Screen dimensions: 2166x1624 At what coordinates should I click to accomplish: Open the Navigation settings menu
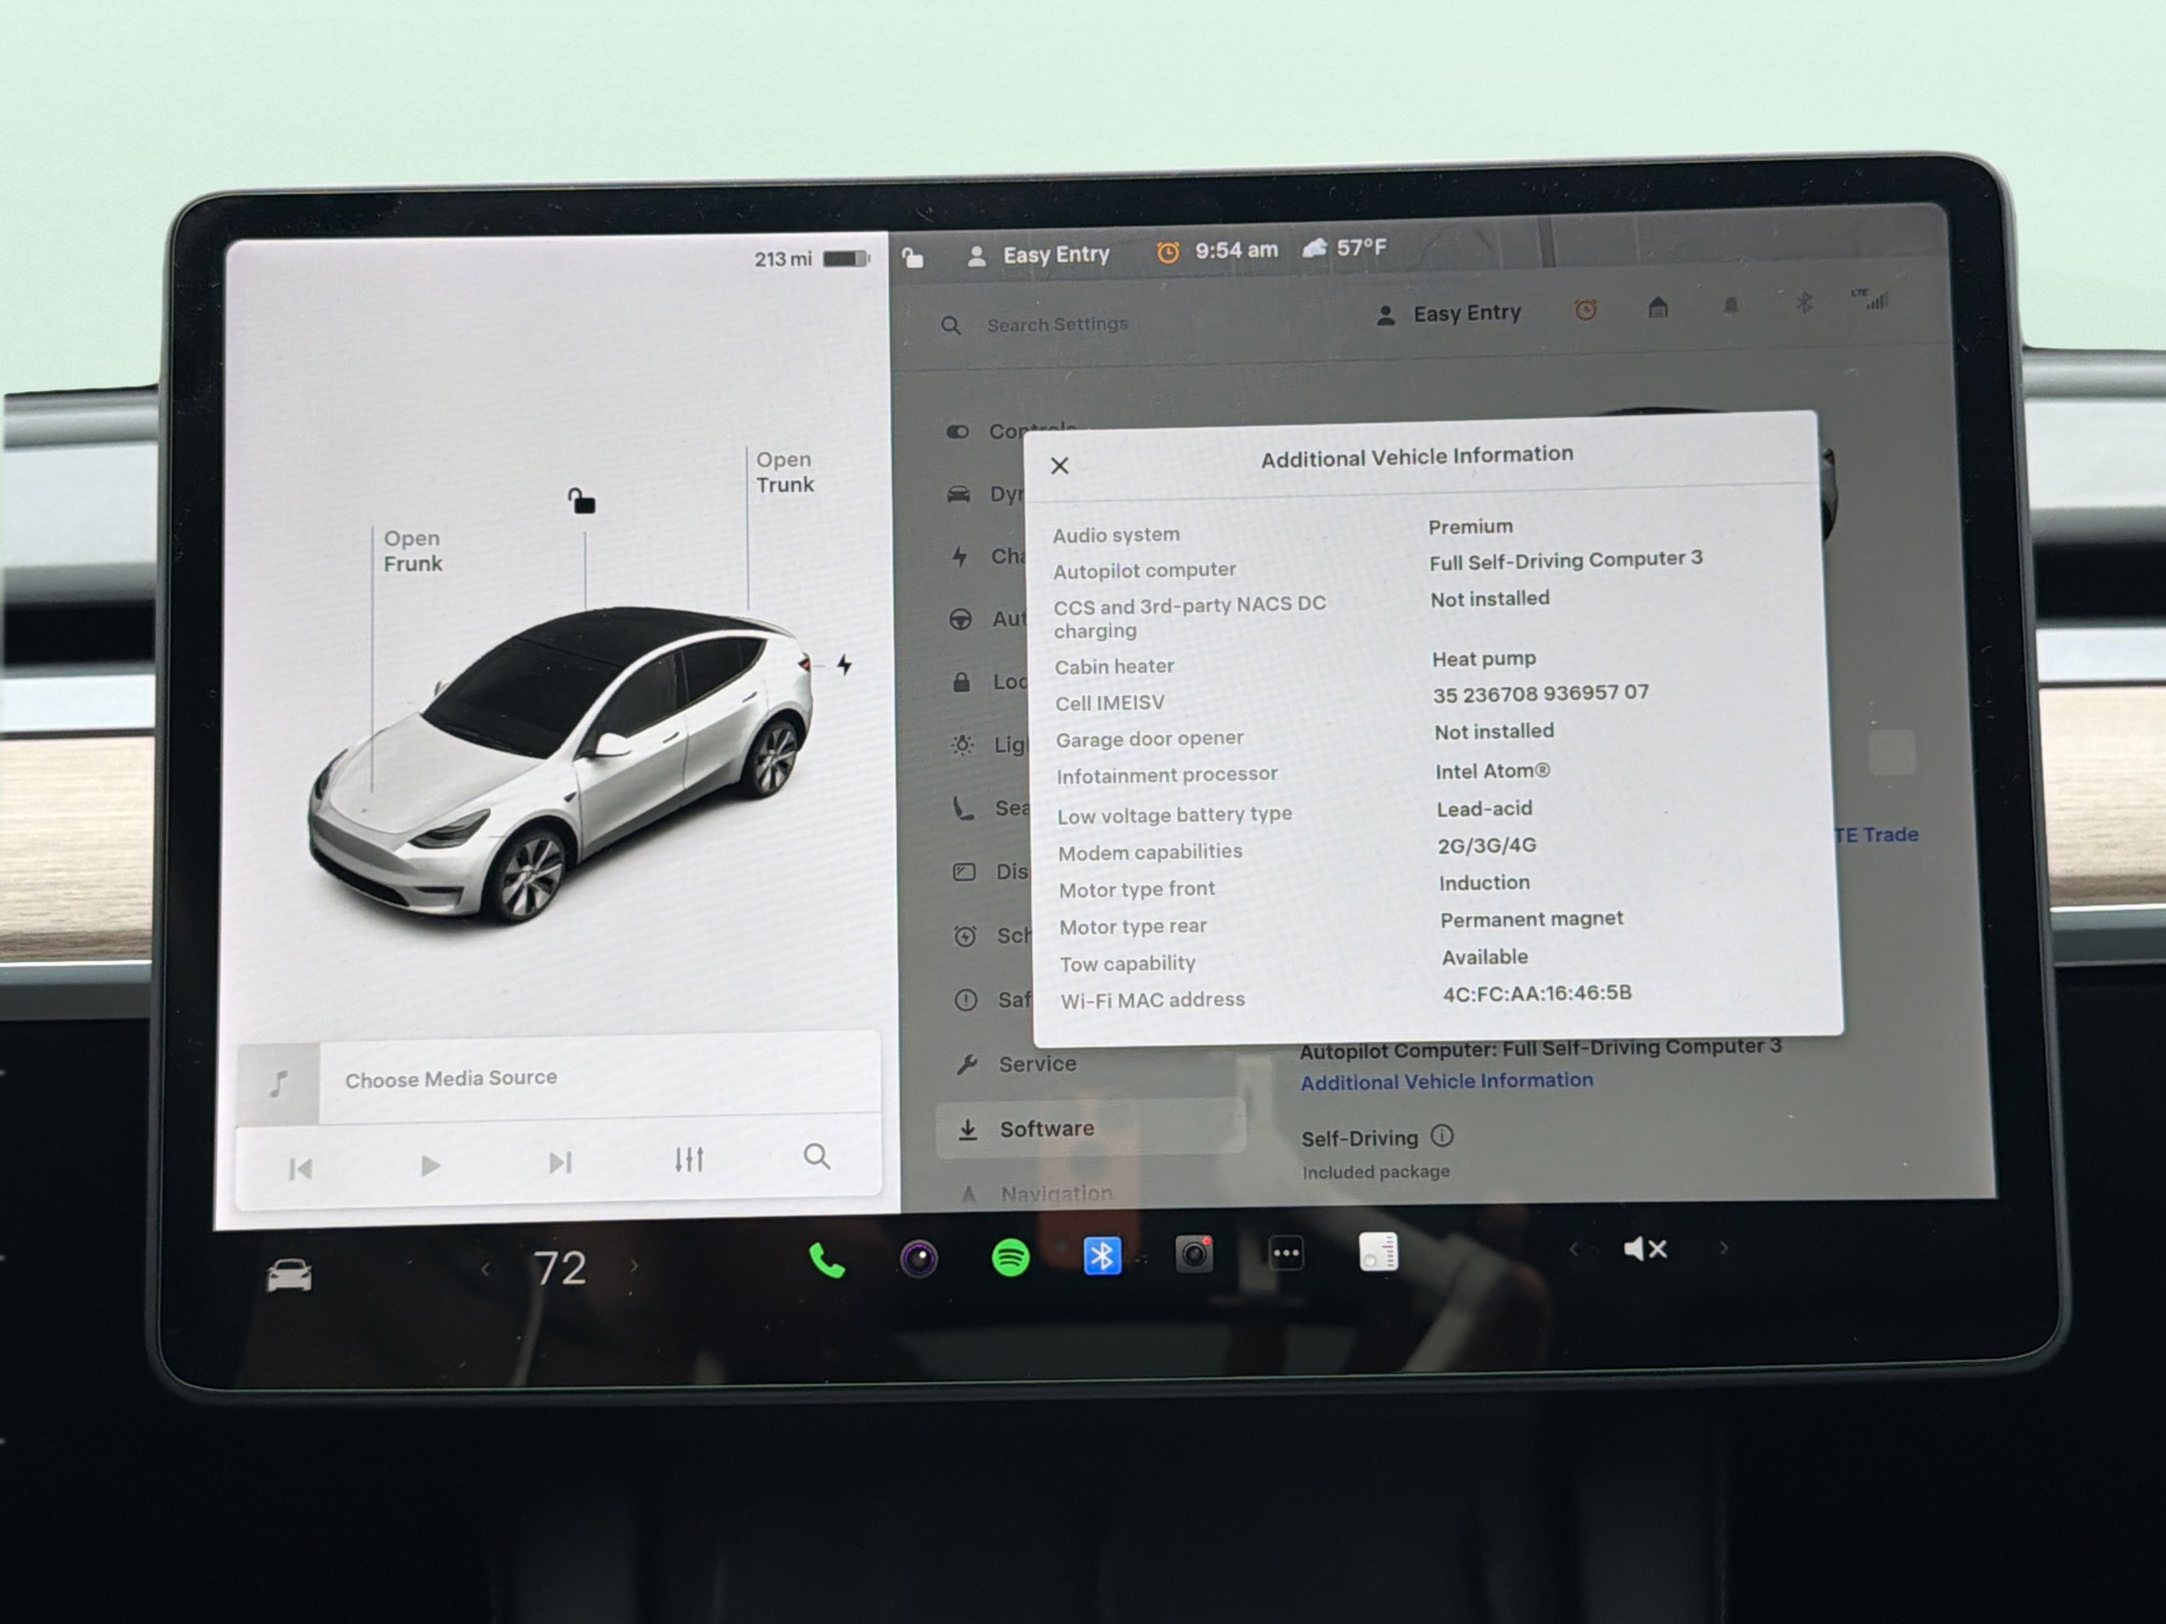(1038, 1193)
